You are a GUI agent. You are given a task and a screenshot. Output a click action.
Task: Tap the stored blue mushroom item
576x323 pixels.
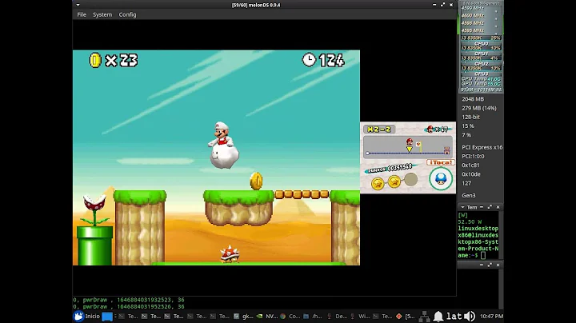pos(441,179)
